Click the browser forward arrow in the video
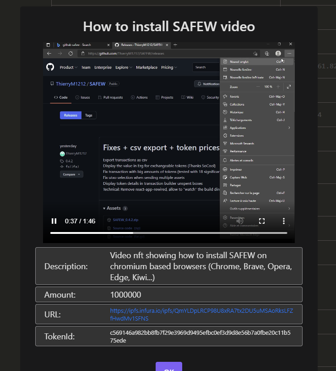The image size is (336, 371). [x=60, y=54]
